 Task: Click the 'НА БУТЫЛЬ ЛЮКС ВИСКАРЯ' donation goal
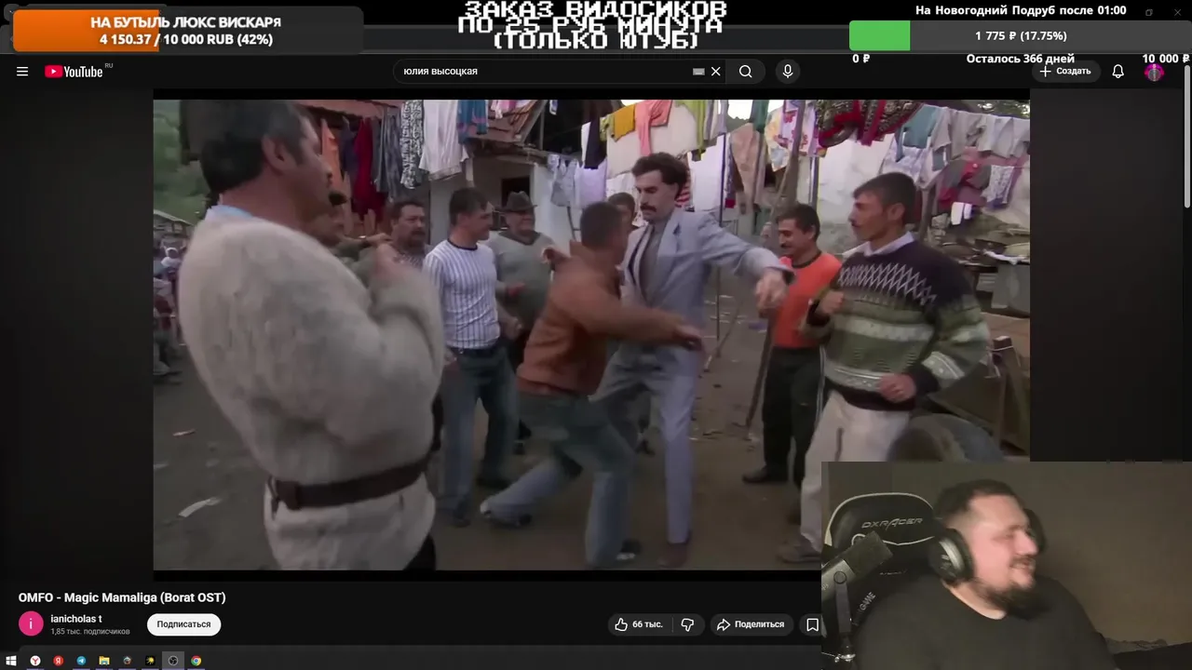[186, 30]
